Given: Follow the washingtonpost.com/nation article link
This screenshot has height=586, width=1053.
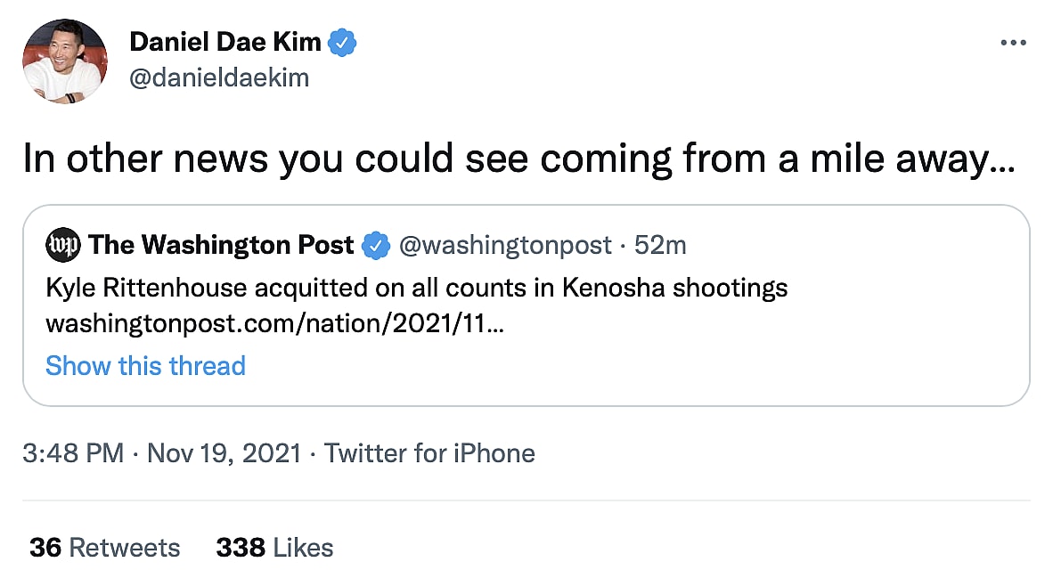Looking at the screenshot, I should tap(274, 326).
